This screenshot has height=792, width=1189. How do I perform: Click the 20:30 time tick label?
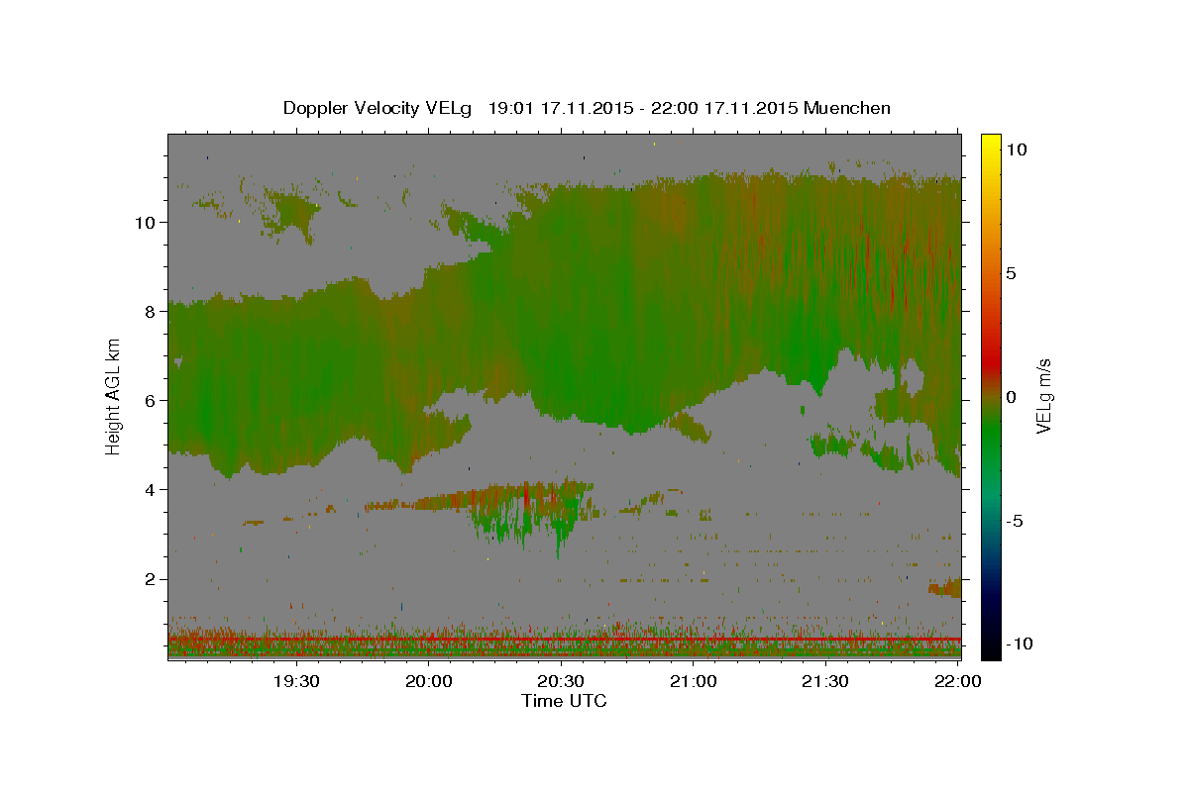(x=560, y=681)
